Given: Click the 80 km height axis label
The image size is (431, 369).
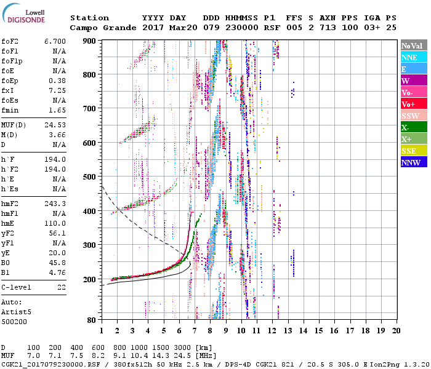Looking at the screenshot, I should pyautogui.click(x=92, y=320).
